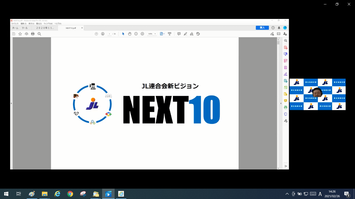Open Organize Pages tool in right pane
Image resolution: width=355 pixels, height=199 pixels.
(286, 61)
